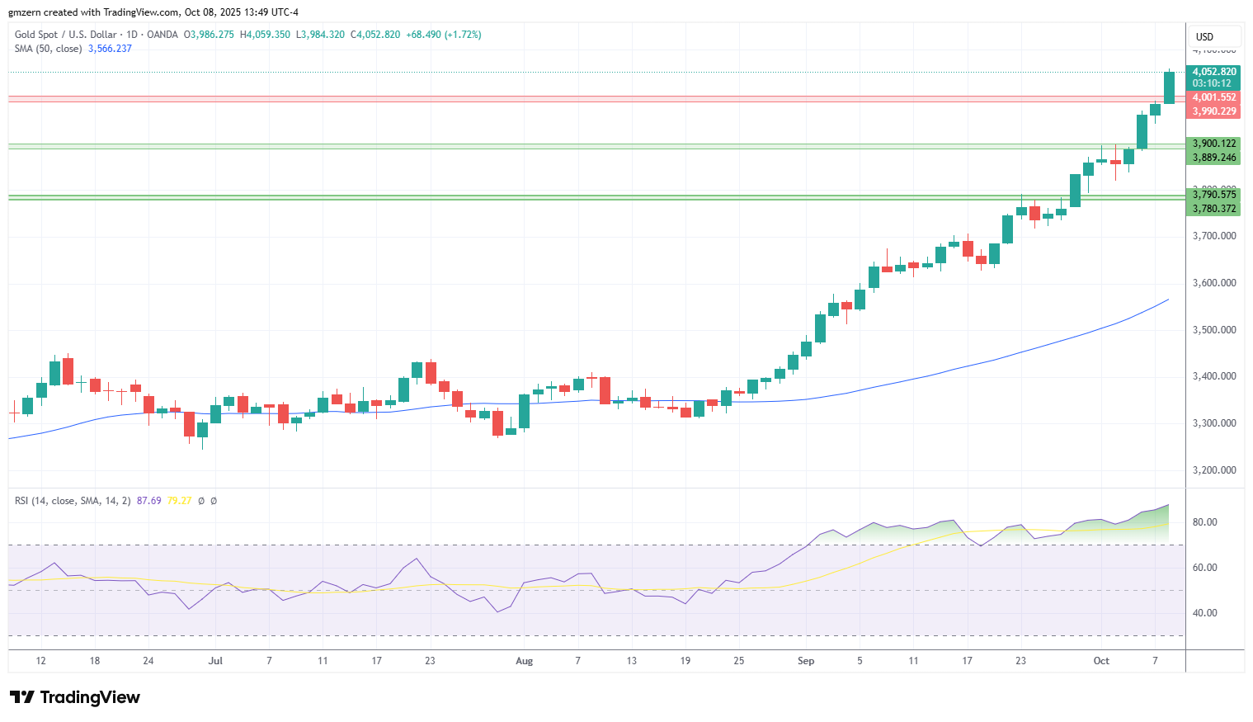Click the RSI (14, close, SMA, 14, 2) legend
The height and width of the screenshot is (722, 1253).
tap(73, 501)
